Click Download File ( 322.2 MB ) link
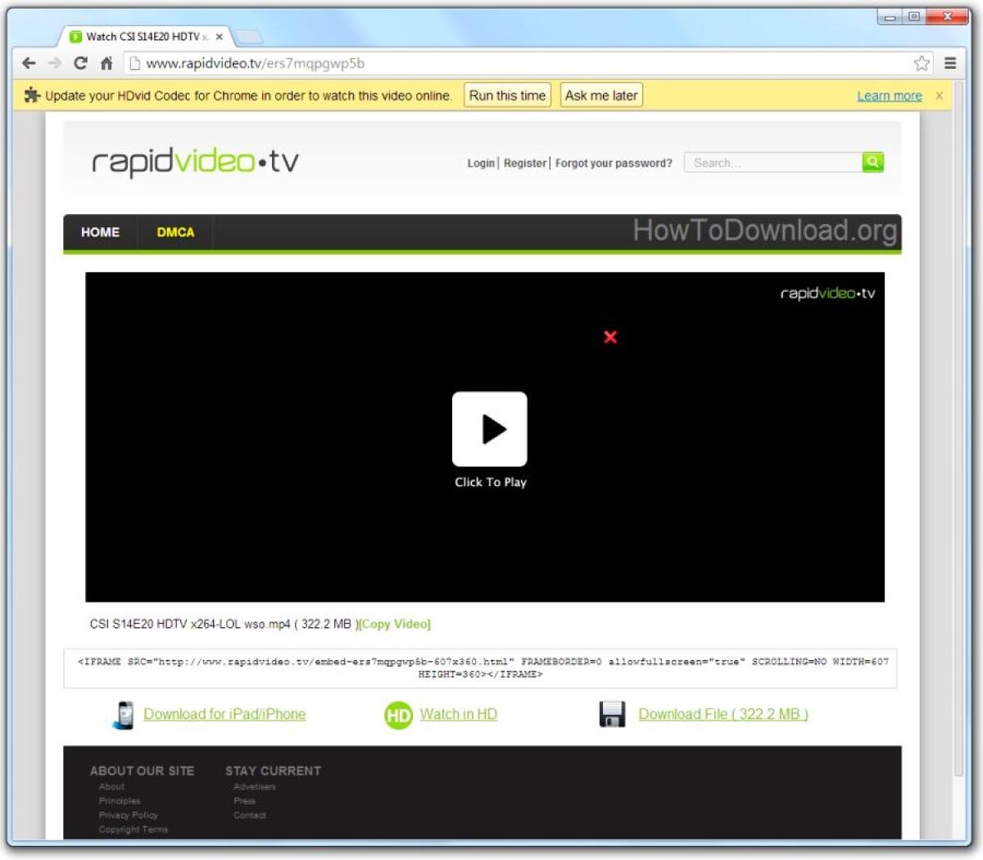The image size is (983, 860). tap(723, 713)
